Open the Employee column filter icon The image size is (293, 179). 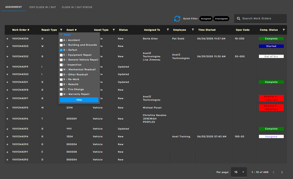[x=193, y=30]
